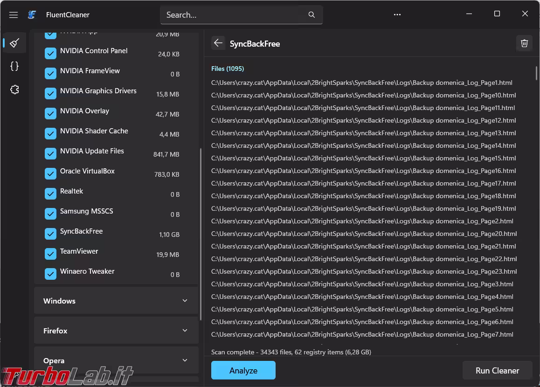Click the left category list scrollbar
Viewport: 540px width, 387px height.
click(201, 234)
